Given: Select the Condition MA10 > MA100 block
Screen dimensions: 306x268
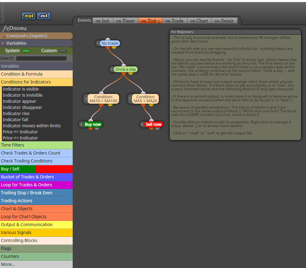Looking at the screenshot, I should (104, 99).
